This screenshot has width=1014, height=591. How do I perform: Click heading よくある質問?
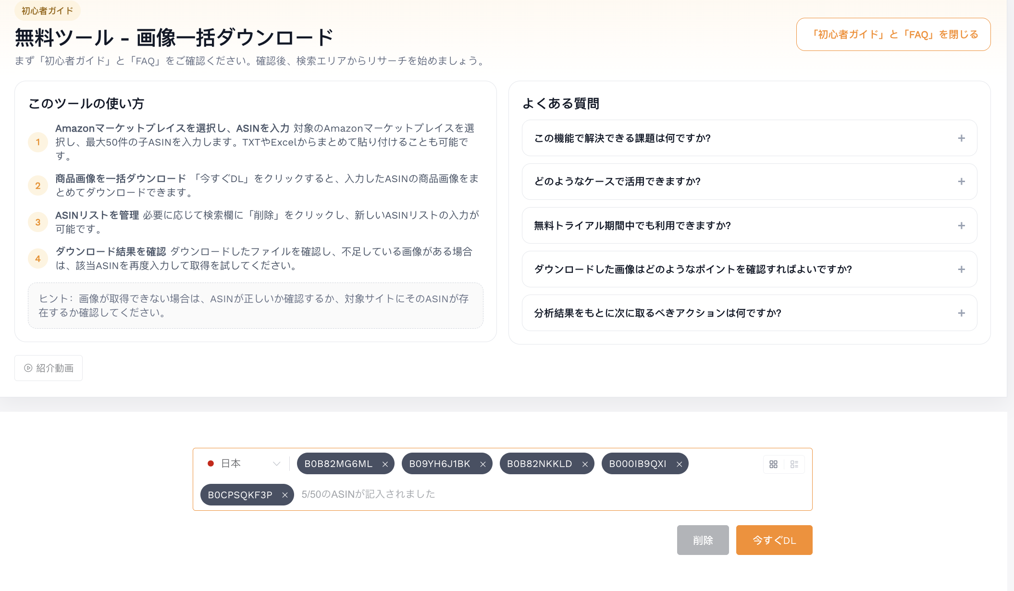(560, 103)
